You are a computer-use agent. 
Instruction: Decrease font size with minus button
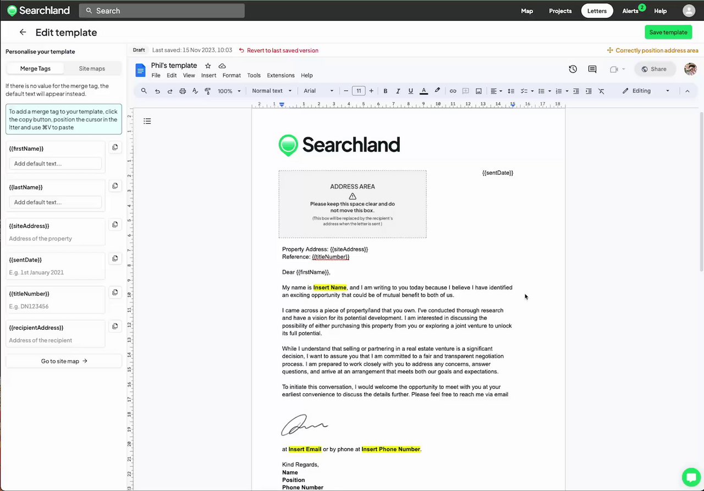coord(346,91)
